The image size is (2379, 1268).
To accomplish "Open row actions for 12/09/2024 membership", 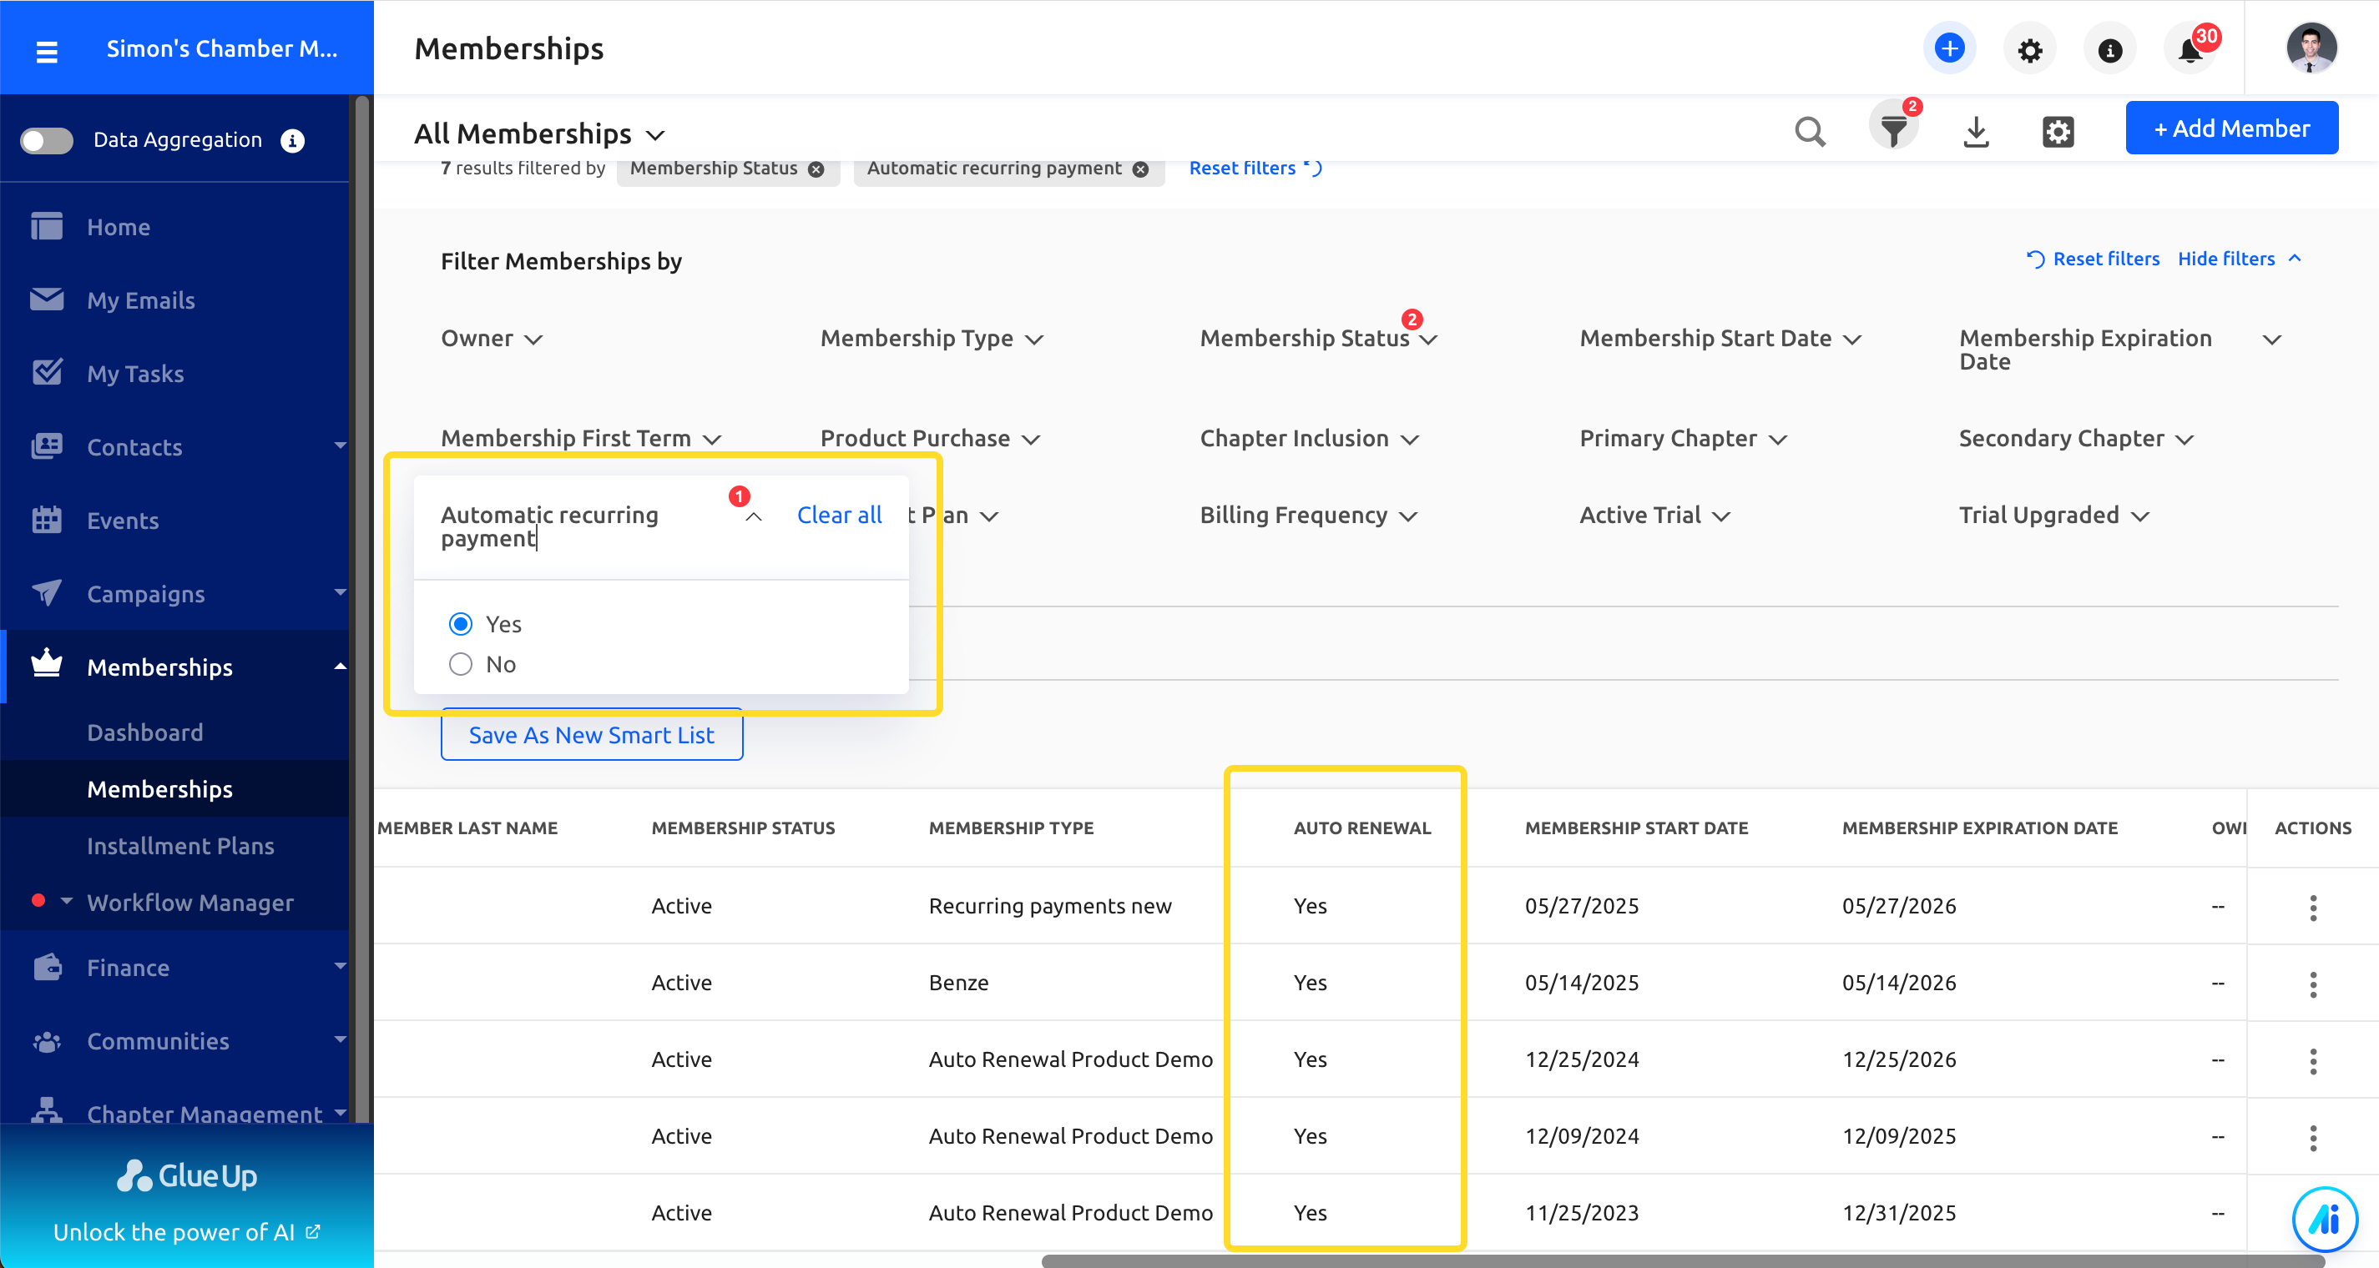I will pos(2312,1137).
